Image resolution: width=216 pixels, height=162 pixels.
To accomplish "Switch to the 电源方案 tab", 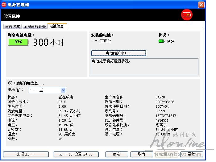I will [x=13, y=27].
